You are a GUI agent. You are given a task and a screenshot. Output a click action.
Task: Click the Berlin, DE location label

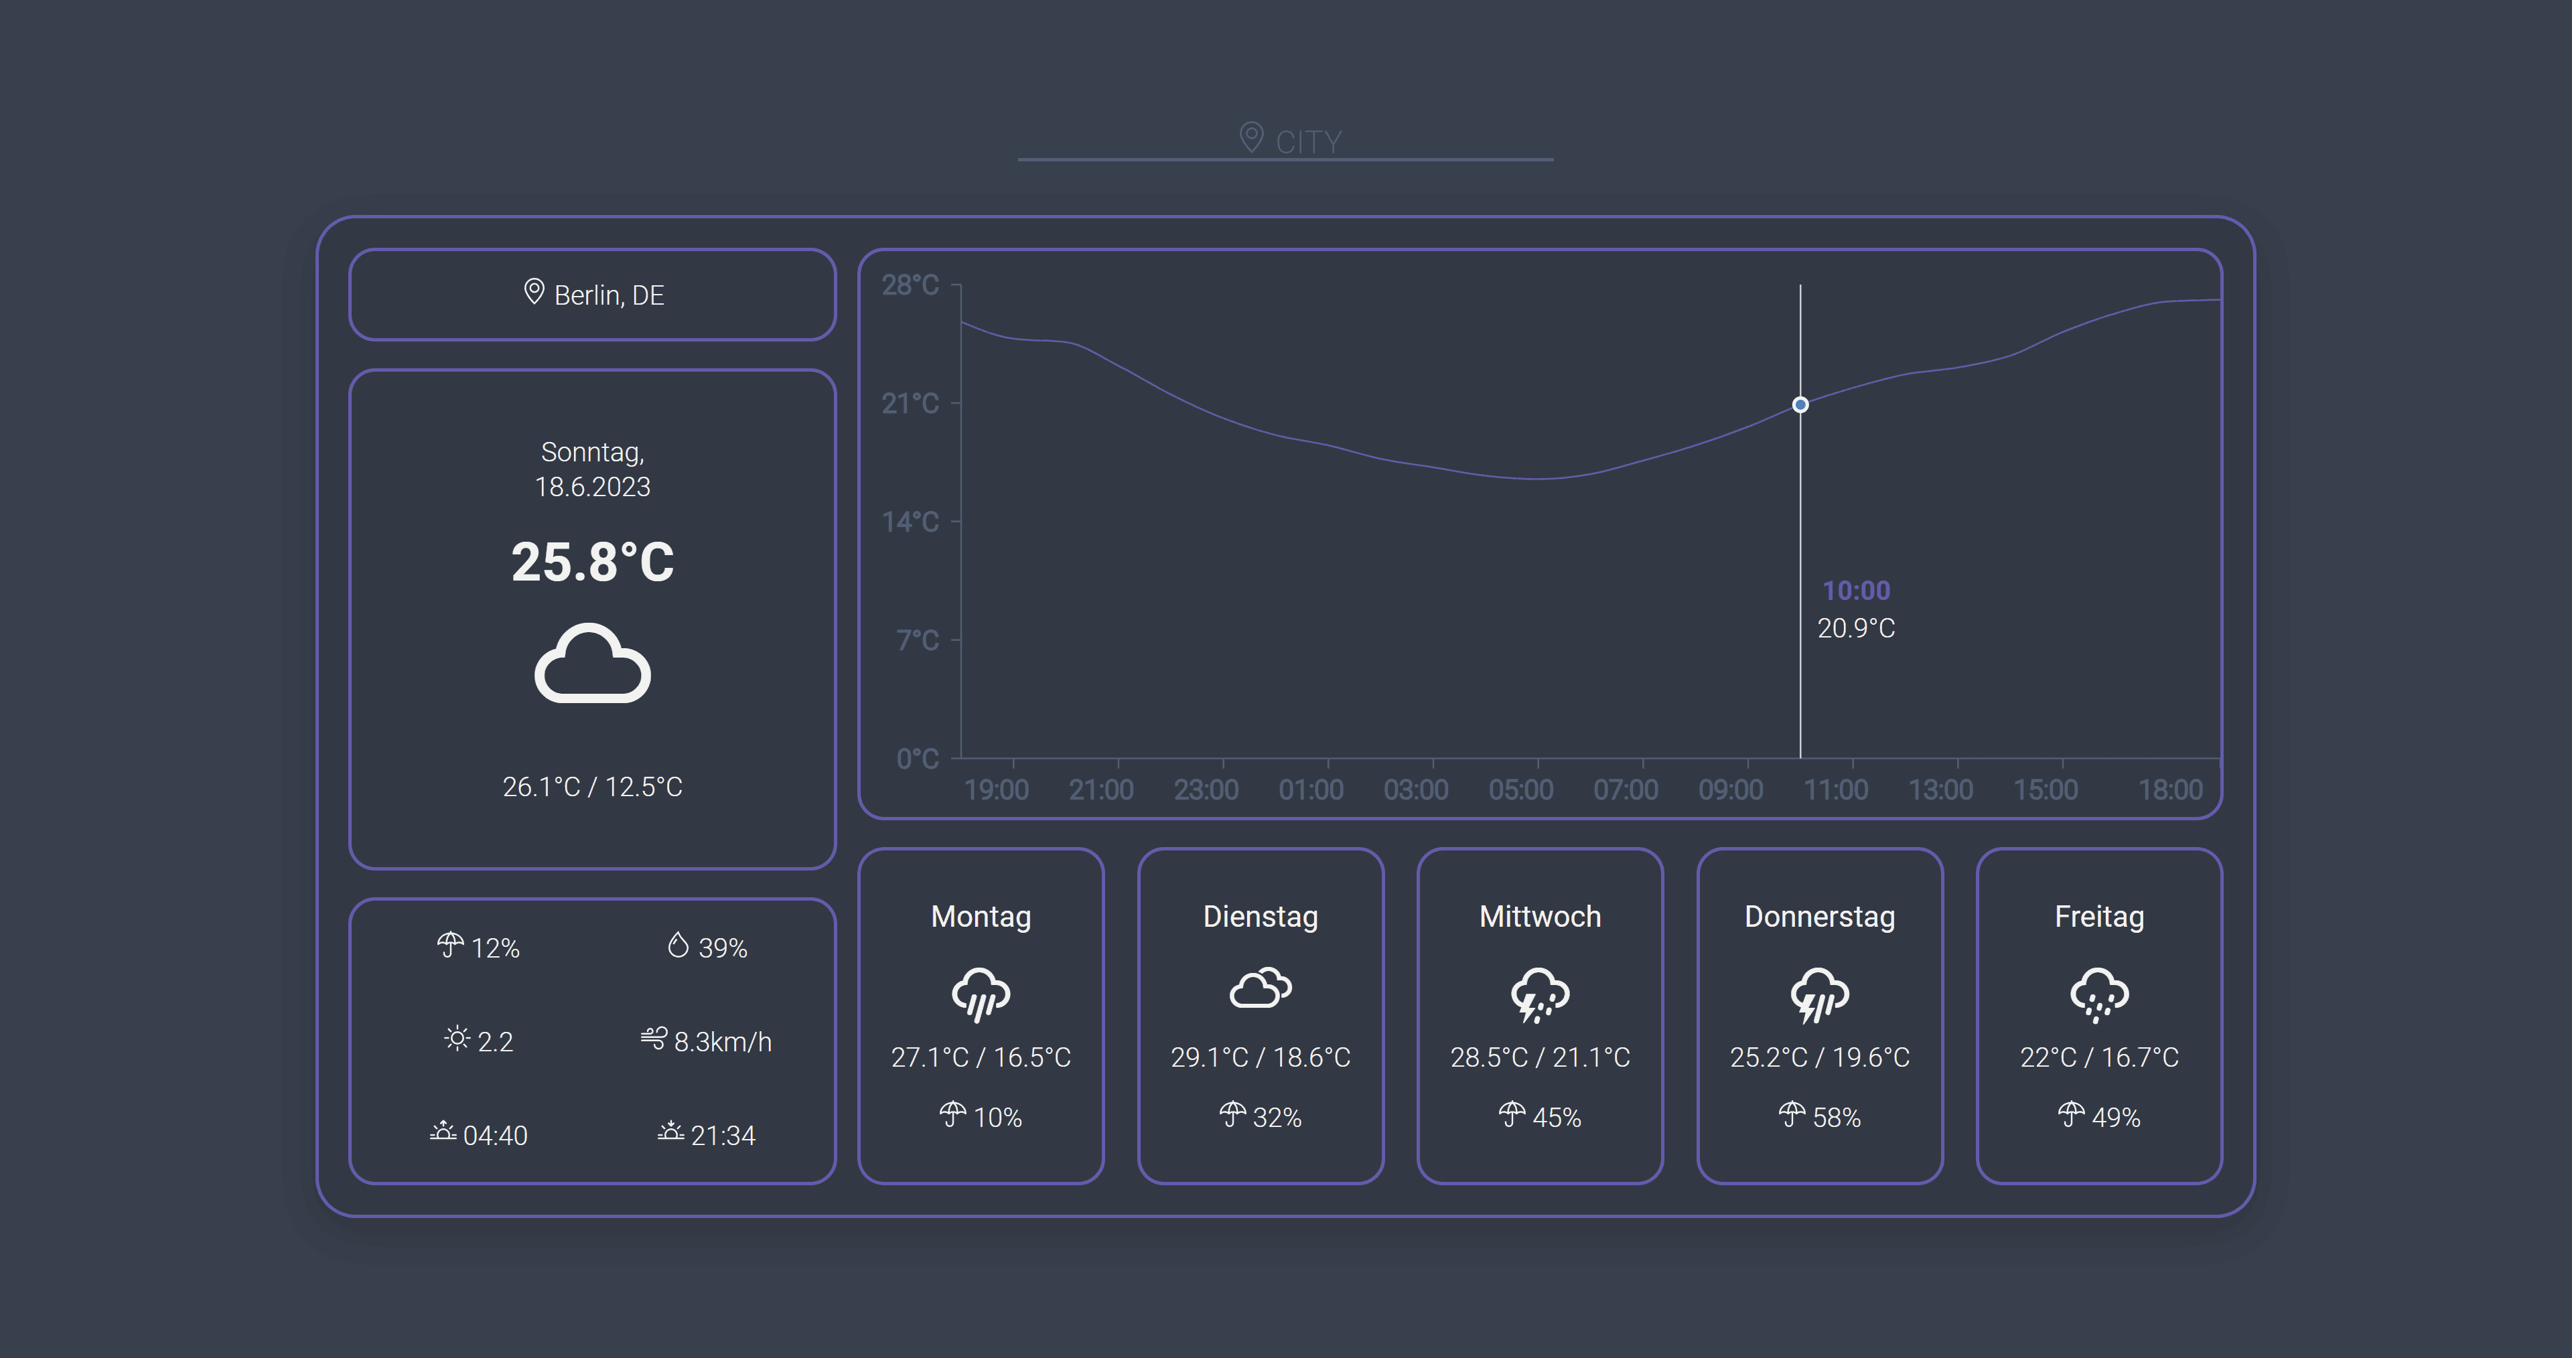click(x=609, y=295)
